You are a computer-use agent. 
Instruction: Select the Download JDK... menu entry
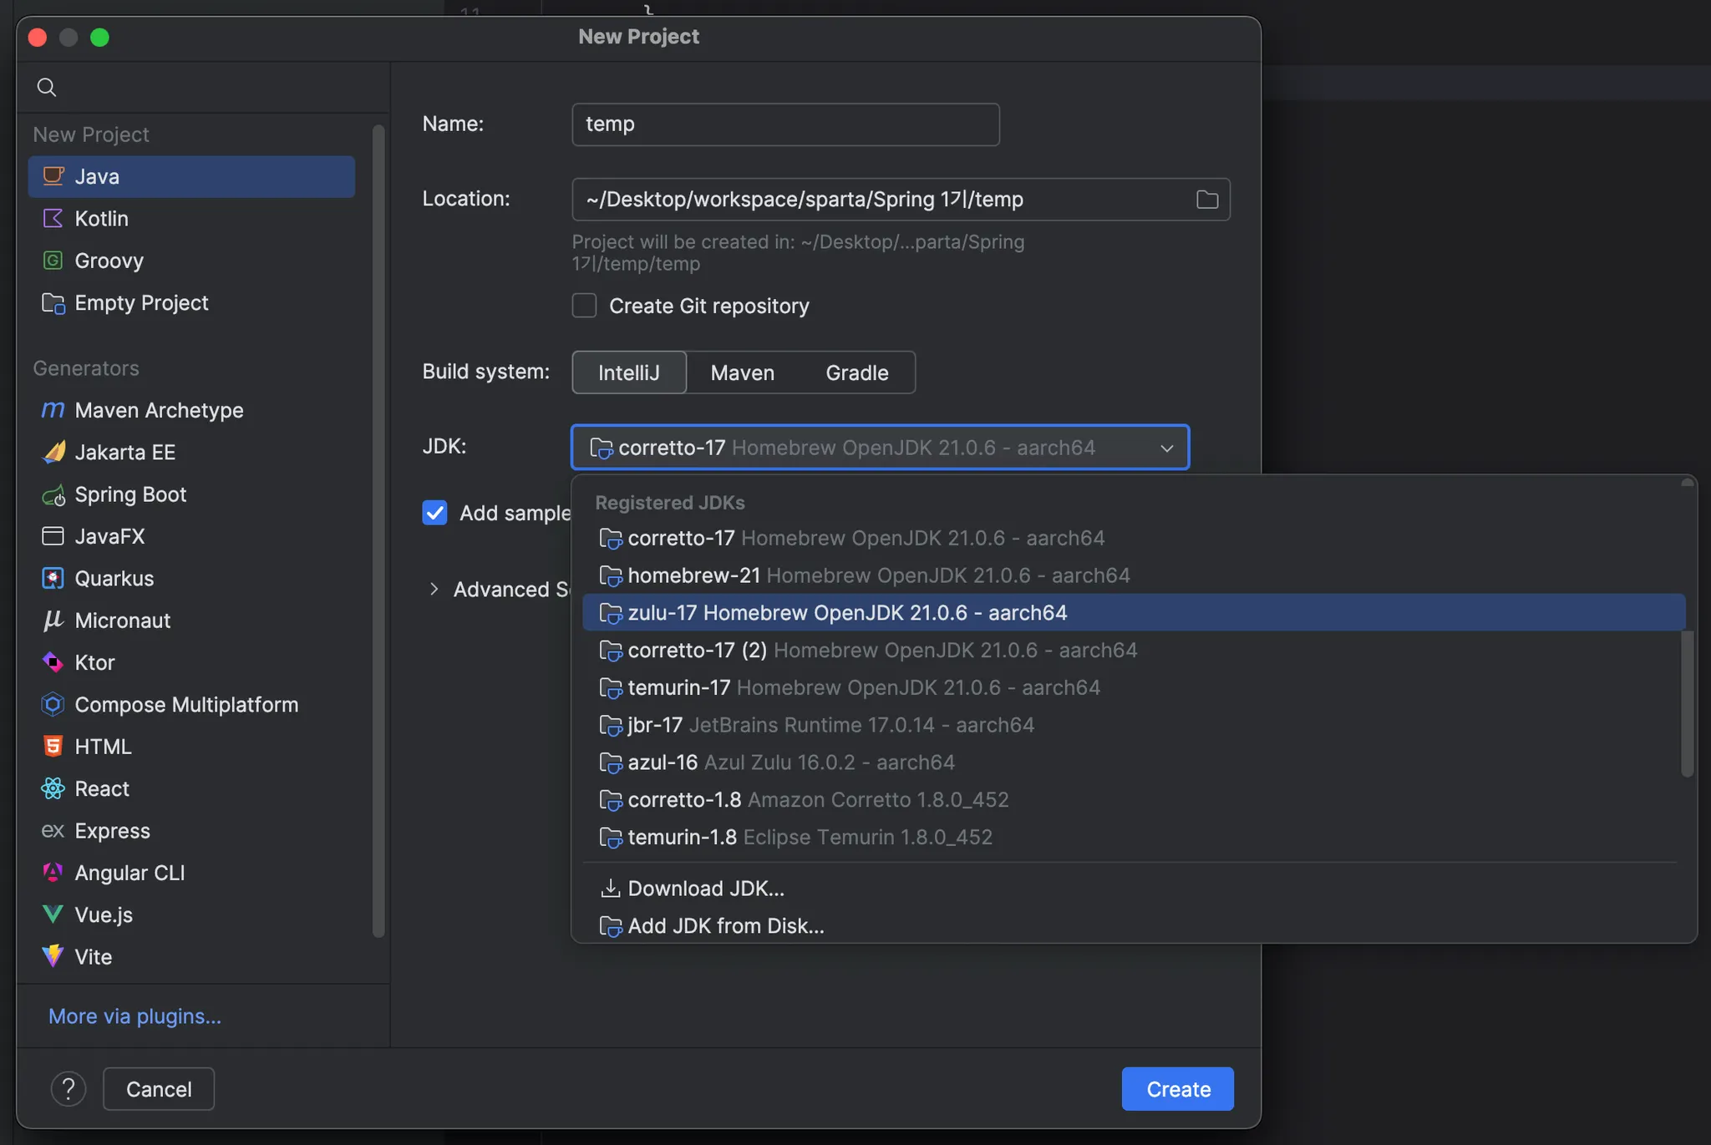tap(705, 889)
